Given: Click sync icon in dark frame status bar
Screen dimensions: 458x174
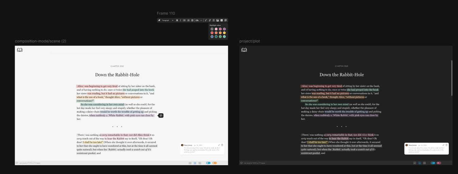Looking at the screenshot, I should click(241, 163).
